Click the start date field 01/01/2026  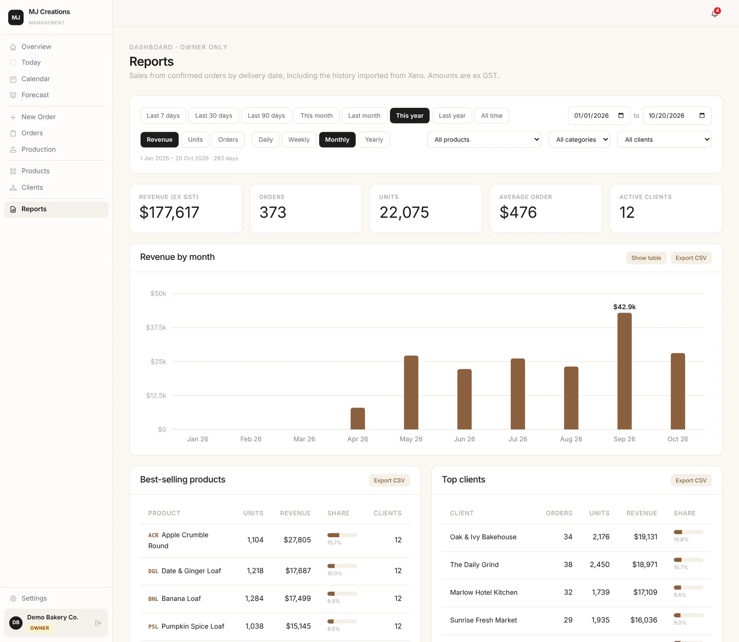(x=599, y=116)
